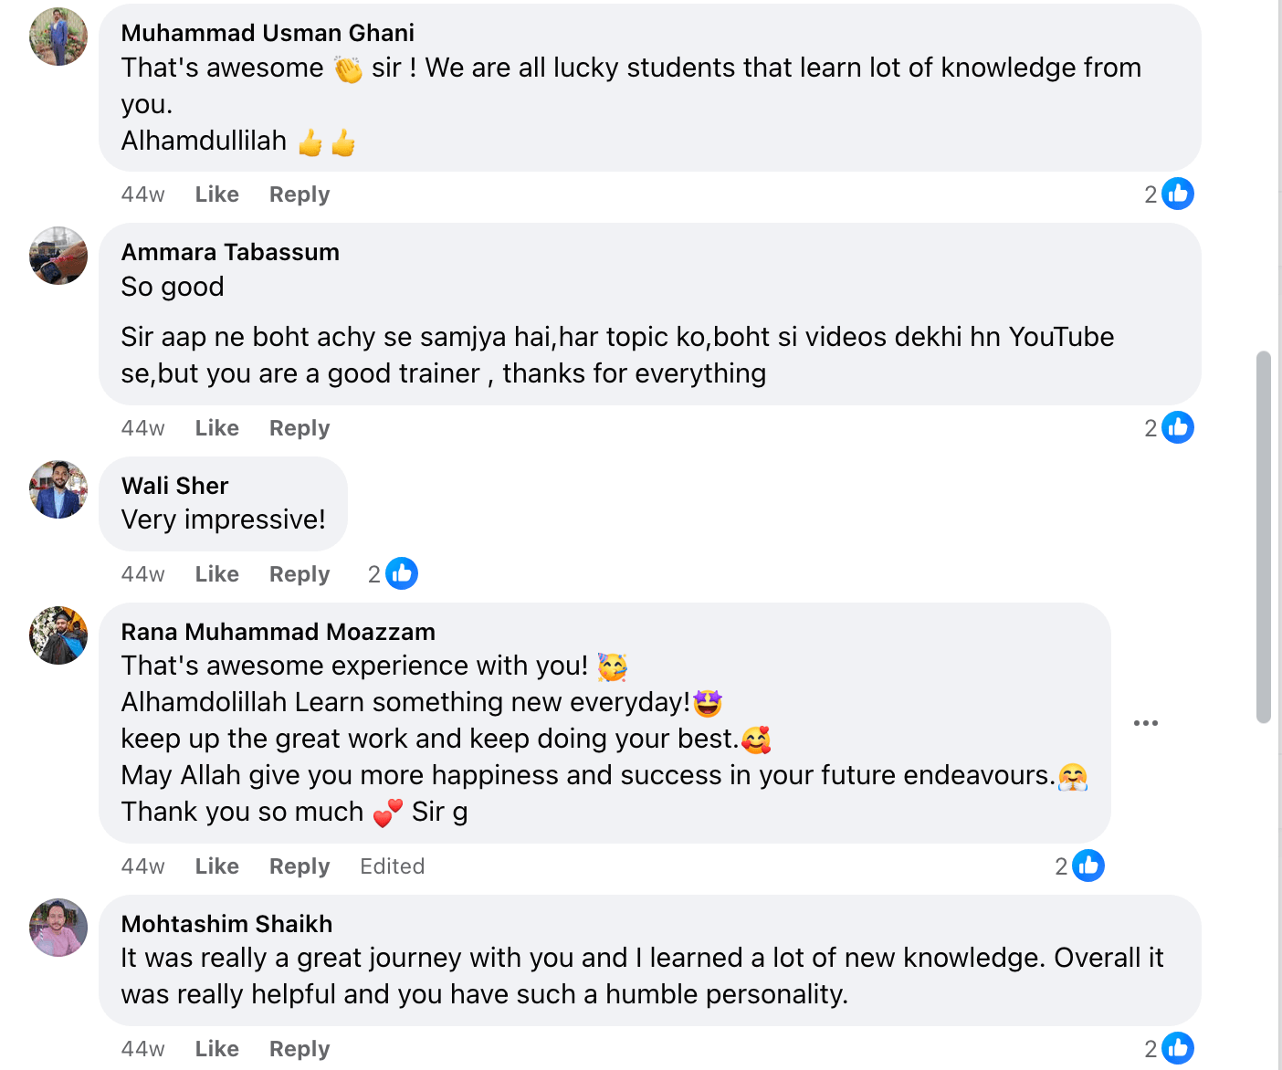The width and height of the screenshot is (1282, 1070).
Task: Click like reaction icon beside Wali Sher's comment
Action: click(x=402, y=573)
